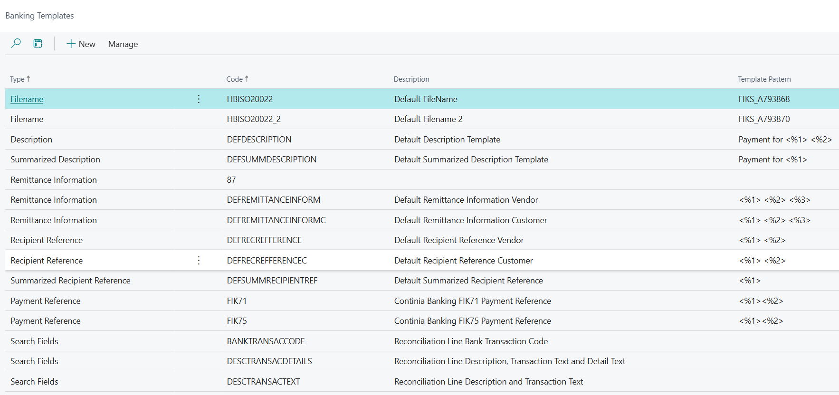
Task: Click the Description column header
Action: point(411,79)
